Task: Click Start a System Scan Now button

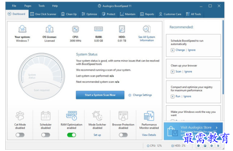Action: click(100, 95)
